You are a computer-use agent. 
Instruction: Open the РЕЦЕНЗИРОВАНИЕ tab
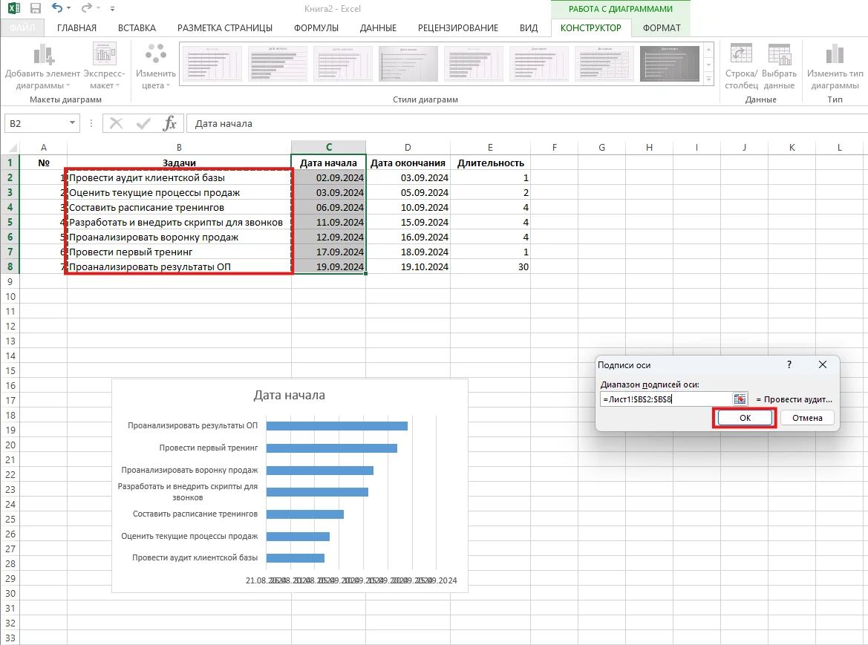(458, 27)
